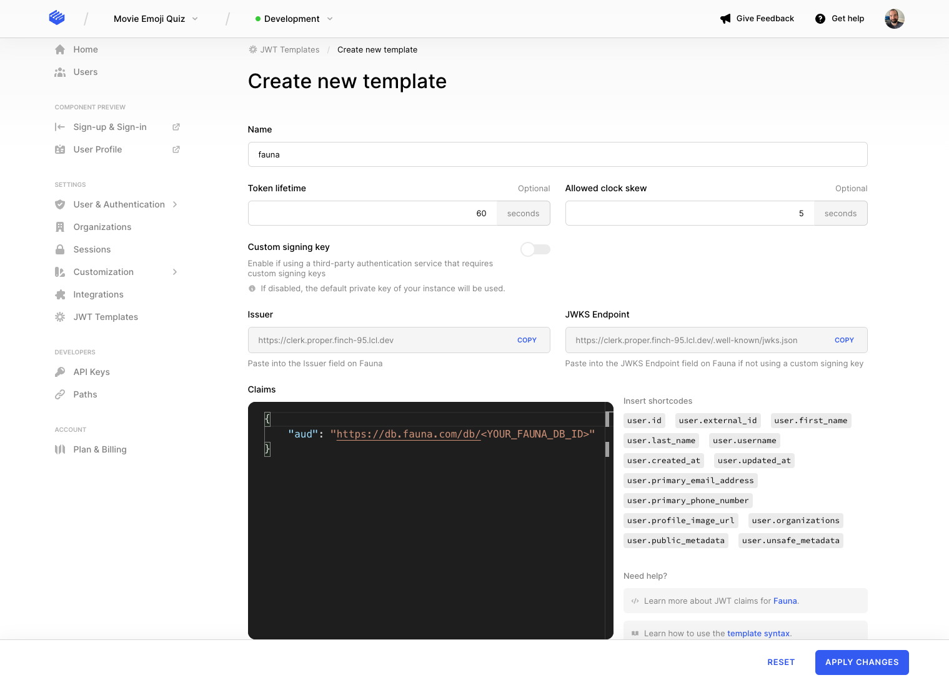Insert the user.last_name shortcode
The image size is (949, 685).
(x=661, y=441)
